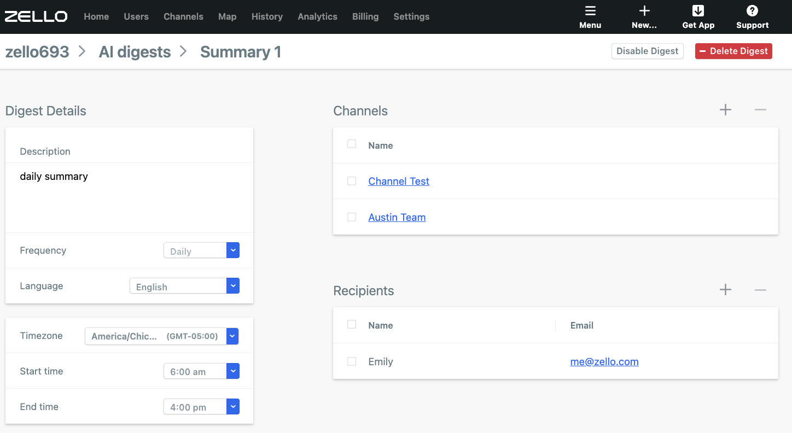Open the Settings page
This screenshot has width=792, height=433.
pos(411,16)
